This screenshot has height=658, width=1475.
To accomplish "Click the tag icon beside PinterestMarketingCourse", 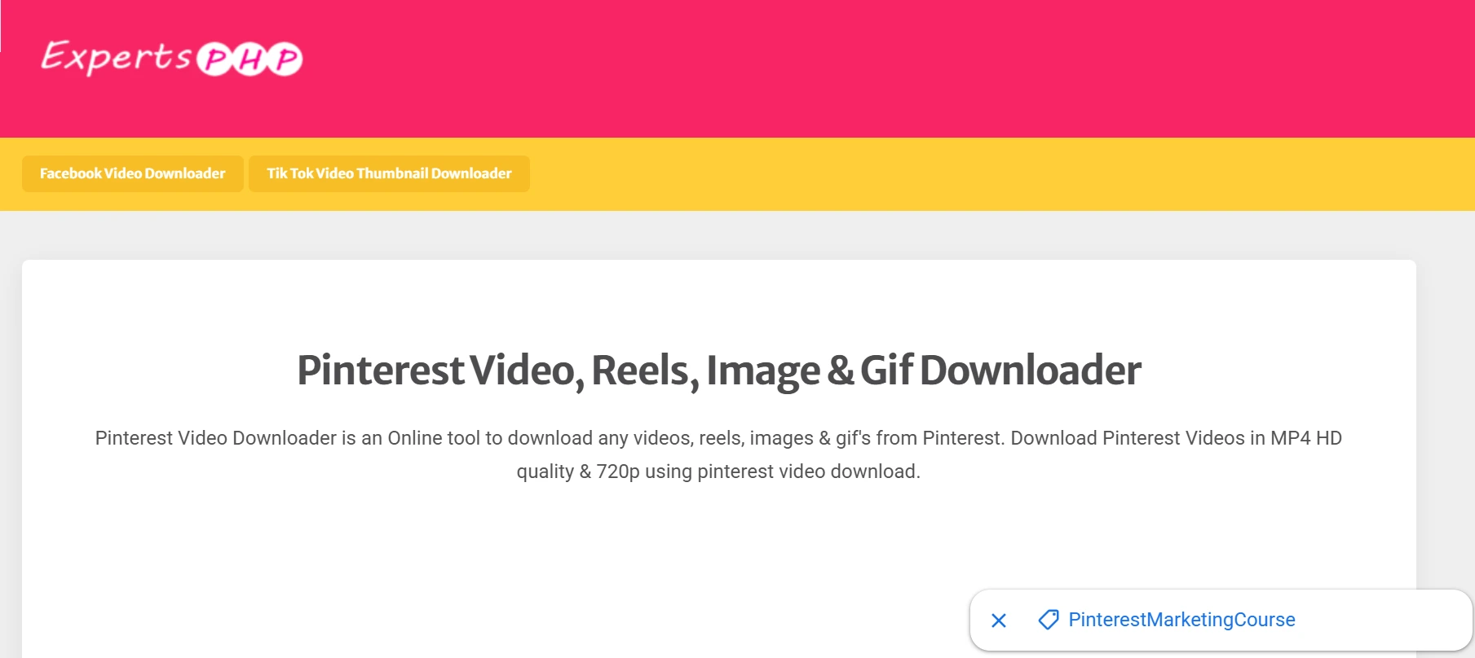I will 1048,620.
